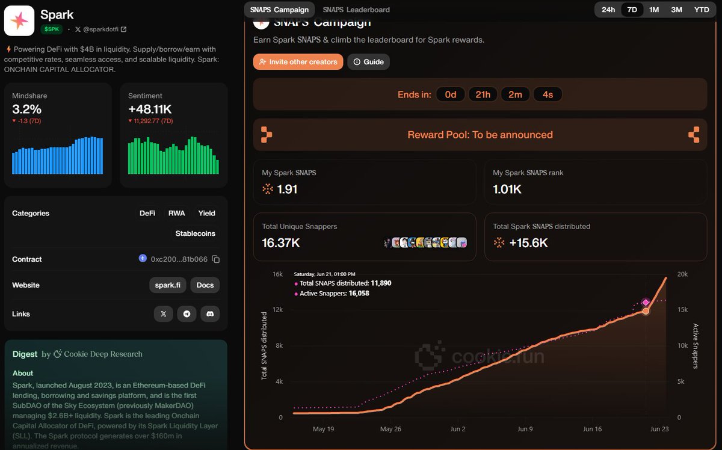Click the Jun 16 axis label
The height and width of the screenshot is (450, 722).
593,429
